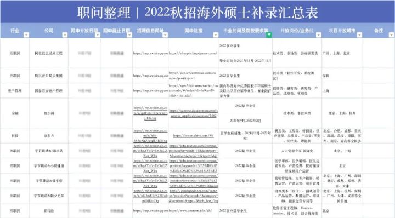Open the 开放岗位/业务线 filter dropdown

[319, 35]
